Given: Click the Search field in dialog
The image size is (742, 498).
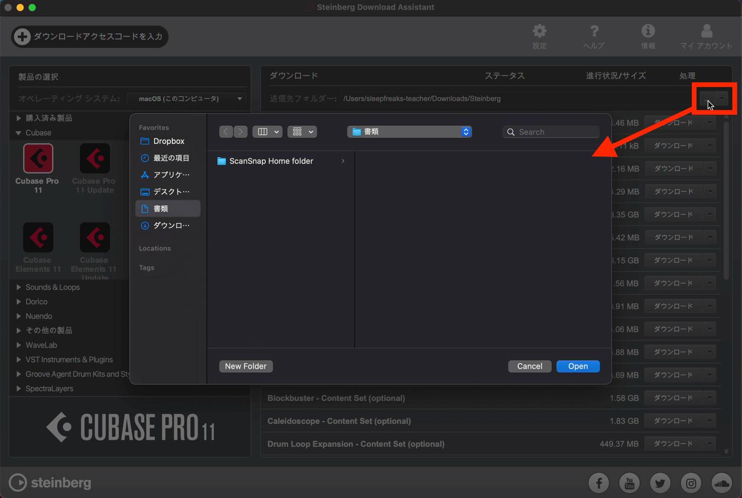Looking at the screenshot, I should (551, 132).
